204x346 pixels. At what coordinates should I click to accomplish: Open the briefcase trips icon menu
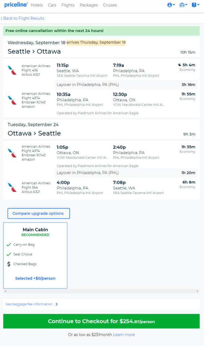pyautogui.click(x=183, y=5)
